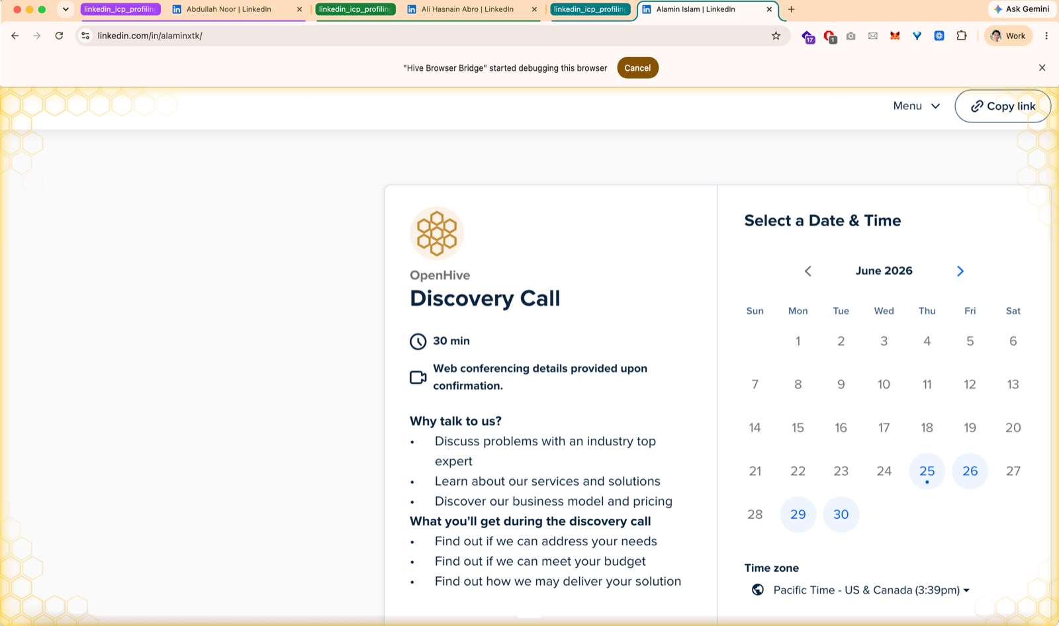Open the purple extension with badge 17
This screenshot has width=1059, height=626.
(x=807, y=36)
